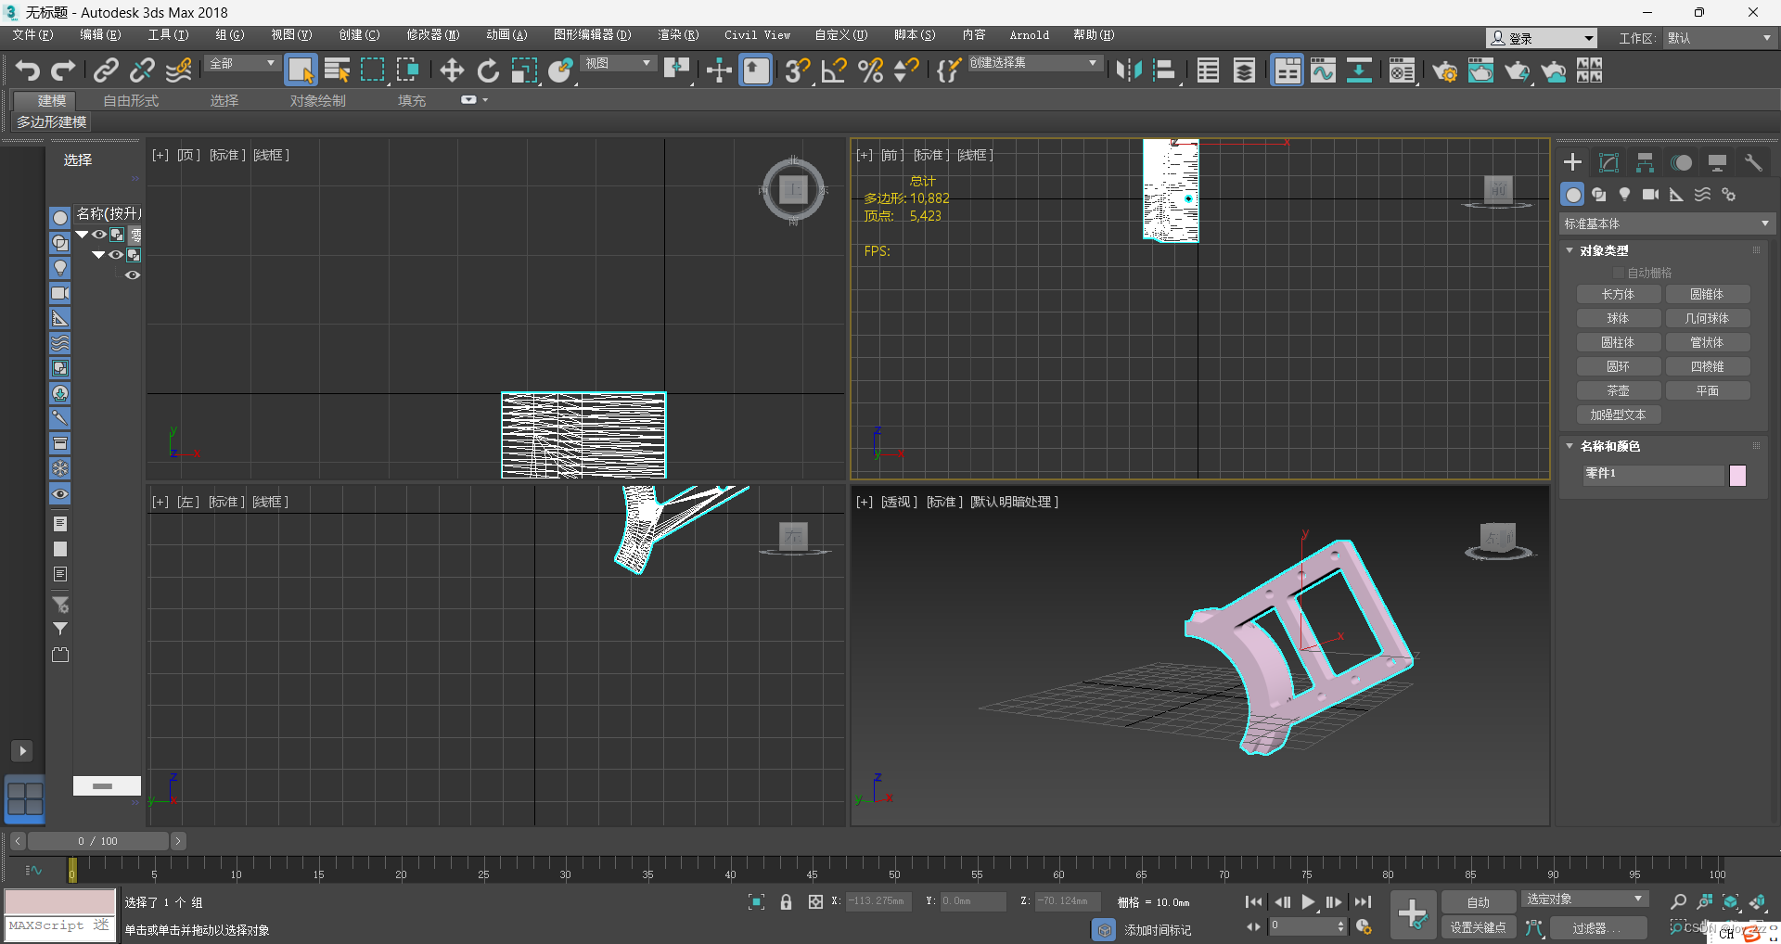Click the 茶壶 Teapot creation button
Viewport: 1781px width, 944px height.
[x=1618, y=390]
